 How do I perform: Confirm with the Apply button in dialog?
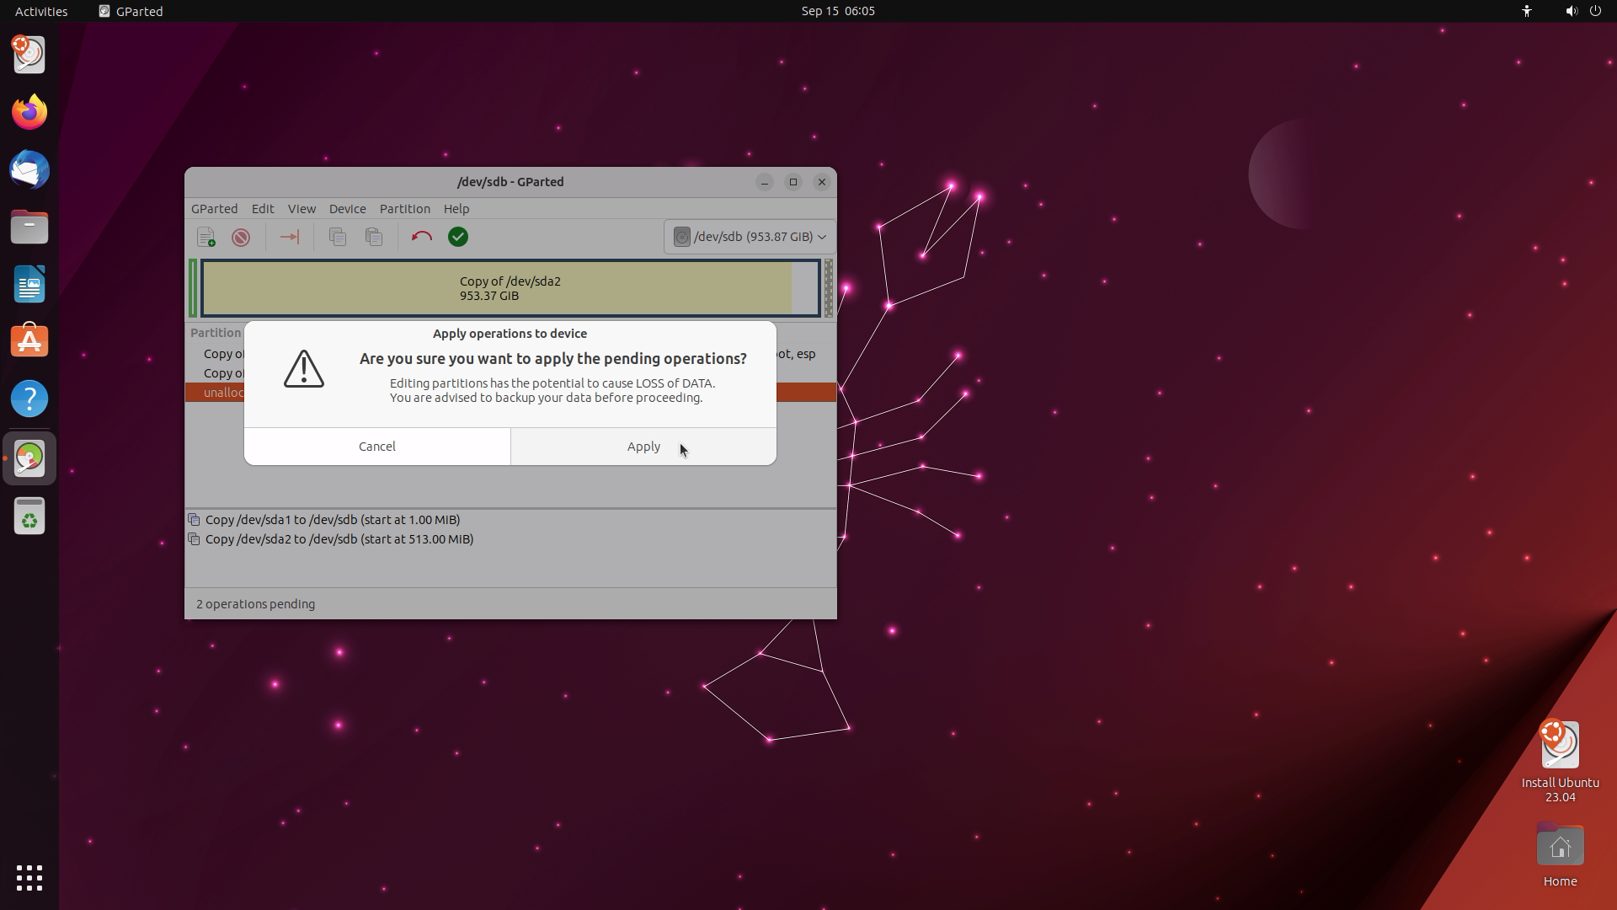point(643,447)
